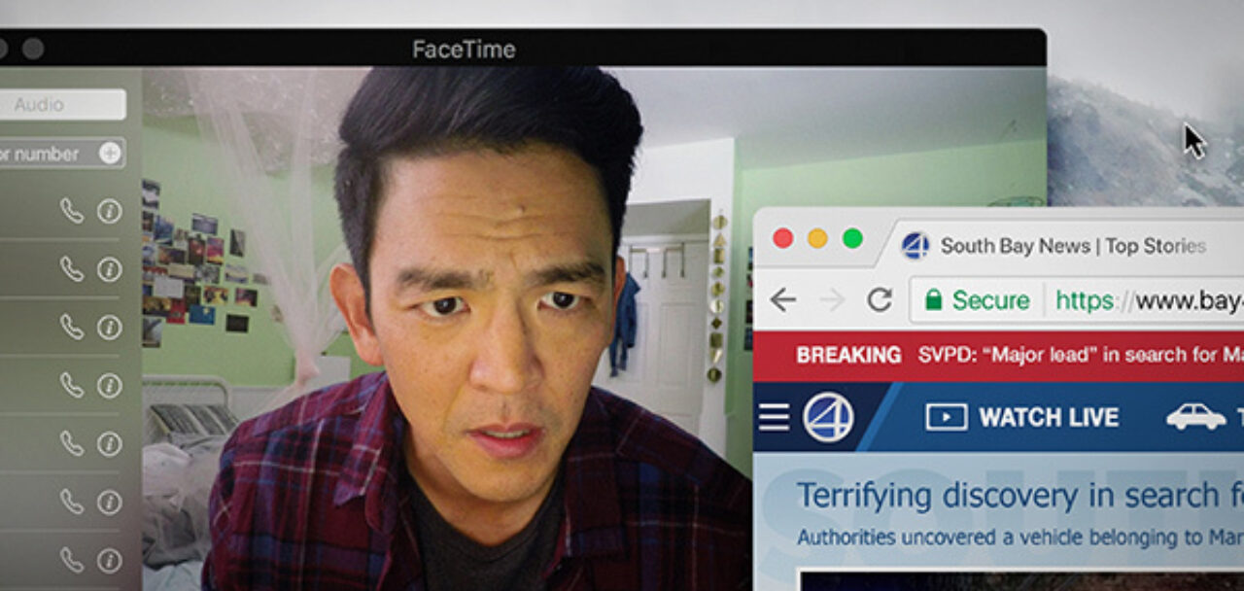1244x591 pixels.
Task: Click the channel 4 logo on the news site
Action: (x=829, y=418)
